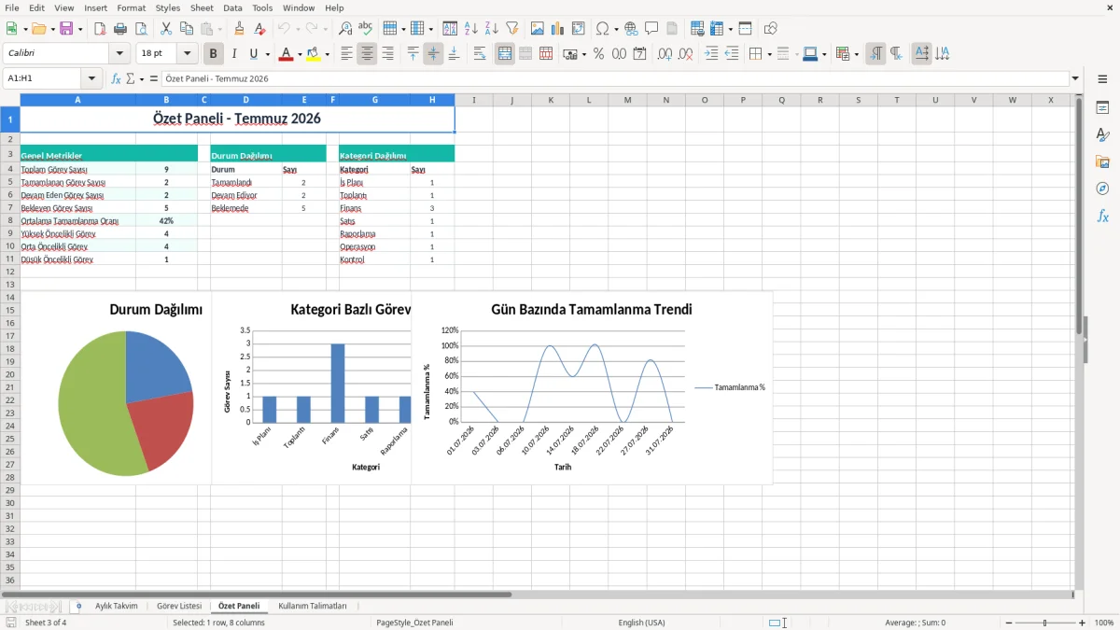This screenshot has height=630, width=1120.
Task: Open the Paste dropdown arrow
Action: tap(219, 29)
